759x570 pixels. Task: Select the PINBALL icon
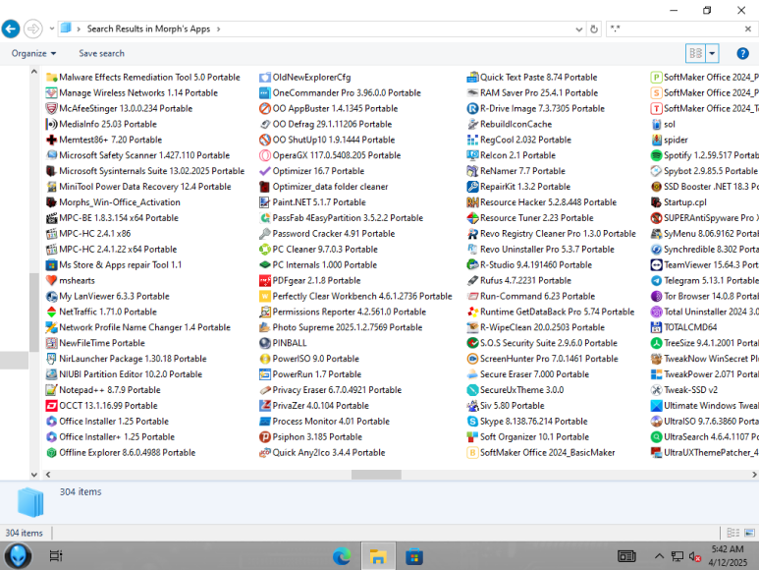265,343
